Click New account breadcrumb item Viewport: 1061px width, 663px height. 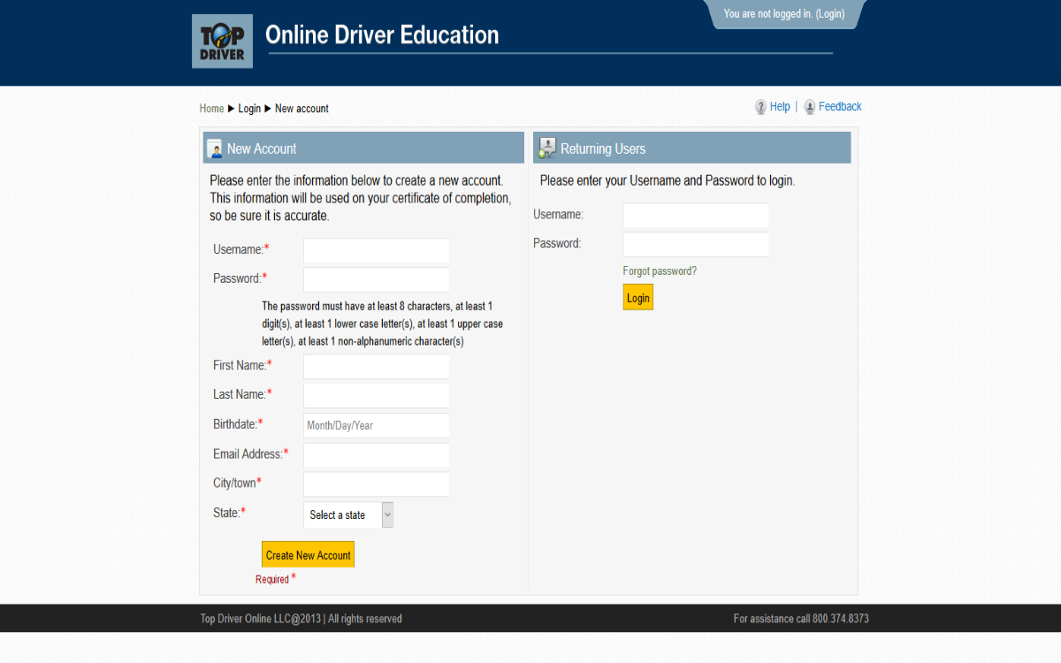(302, 109)
